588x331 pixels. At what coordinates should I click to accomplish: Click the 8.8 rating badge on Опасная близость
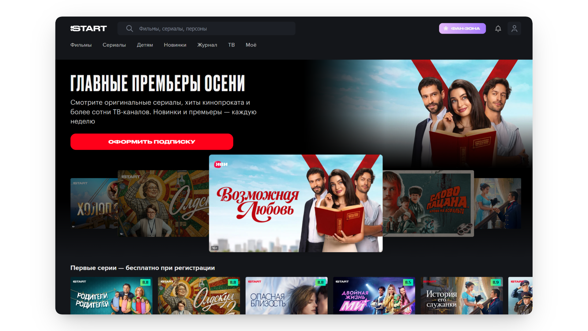tap(320, 282)
